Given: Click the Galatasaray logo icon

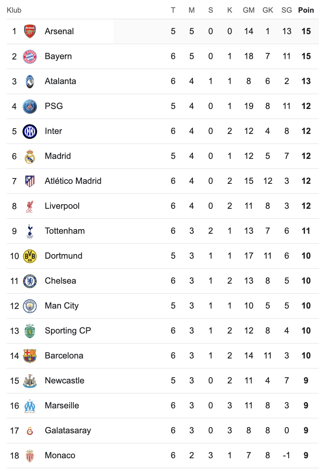Looking at the screenshot, I should pyautogui.click(x=30, y=431).
